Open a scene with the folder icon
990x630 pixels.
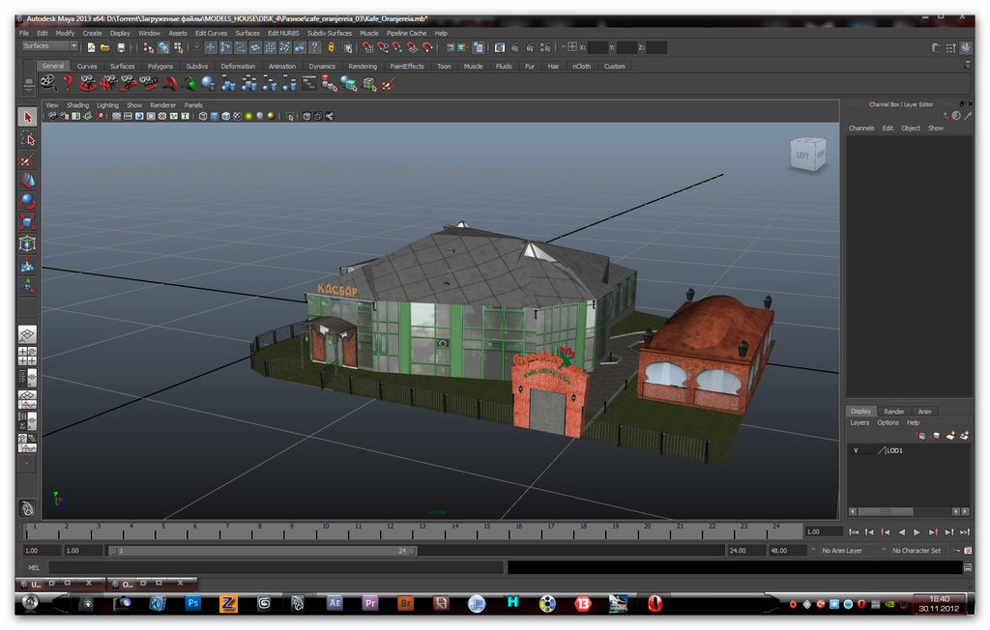[104, 46]
